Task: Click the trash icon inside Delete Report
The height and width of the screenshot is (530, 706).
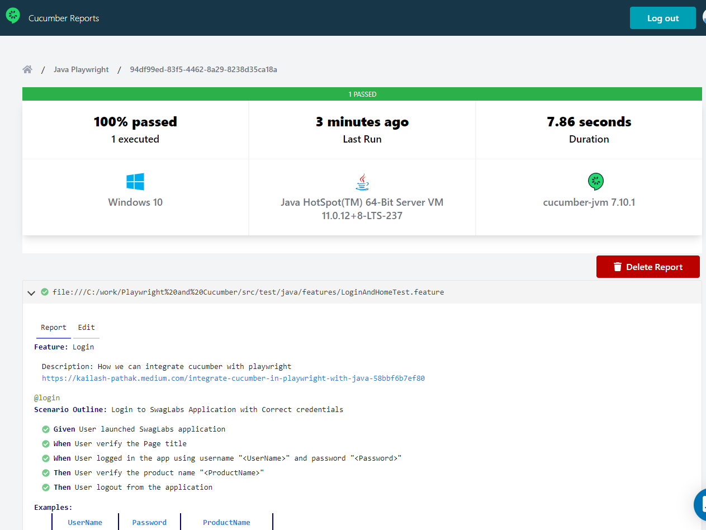Action: tap(617, 267)
